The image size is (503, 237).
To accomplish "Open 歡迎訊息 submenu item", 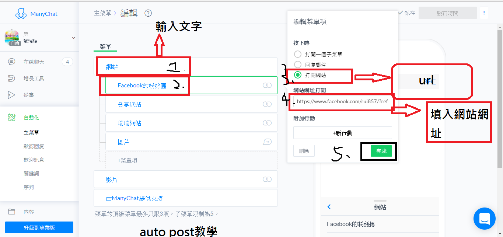I will tap(34, 160).
